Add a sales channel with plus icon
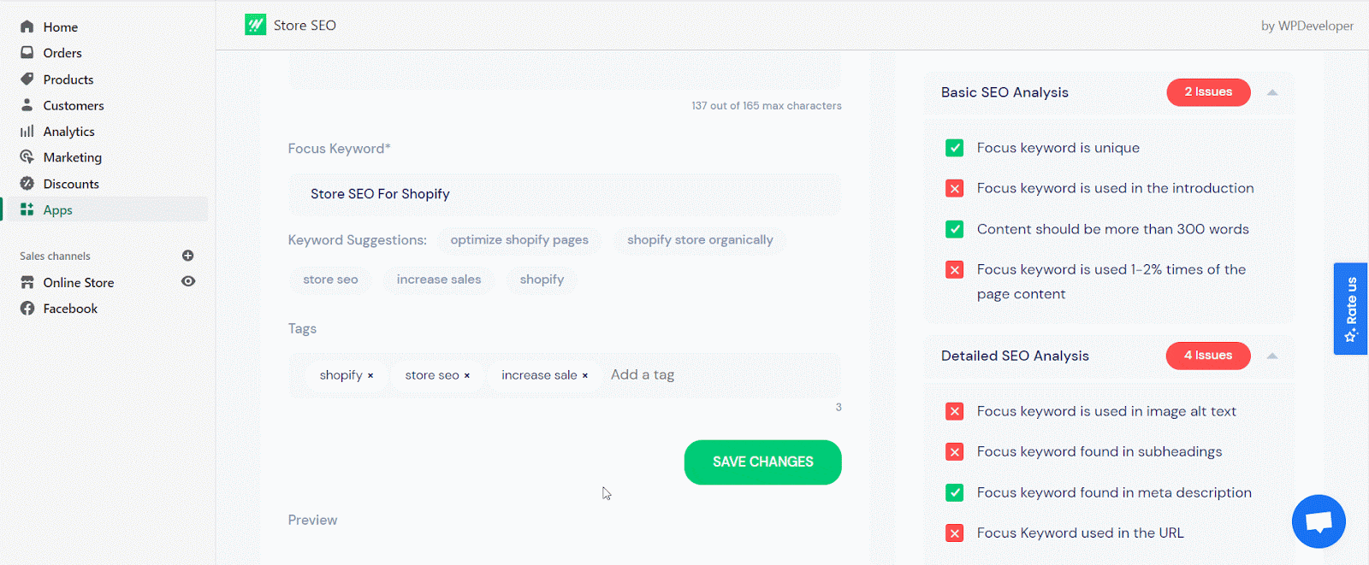Viewport: 1369px width, 565px height. pyautogui.click(x=188, y=256)
